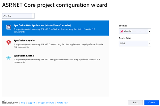Click the Model-View-Controller template icon
Image resolution: width=160 pixels, height=106 pixels.
[x=9, y=27]
